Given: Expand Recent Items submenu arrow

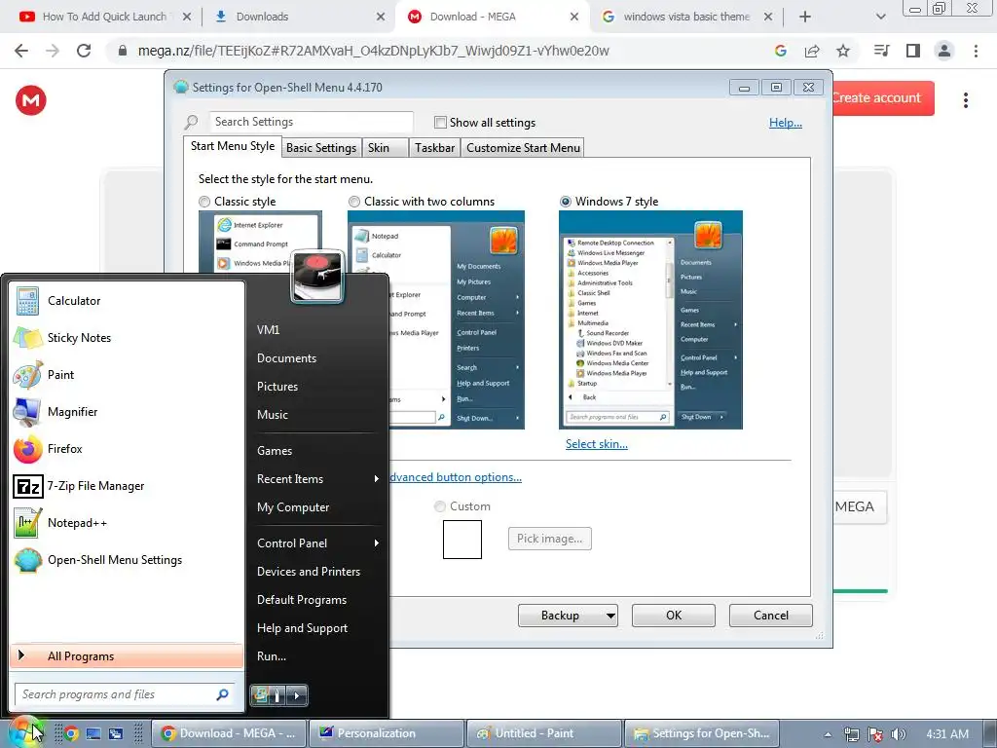Looking at the screenshot, I should click(377, 478).
